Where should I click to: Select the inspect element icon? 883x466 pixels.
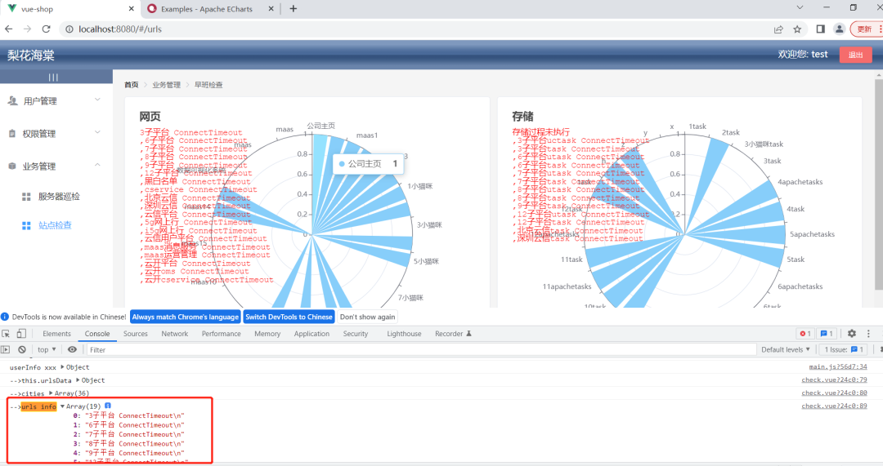point(7,333)
